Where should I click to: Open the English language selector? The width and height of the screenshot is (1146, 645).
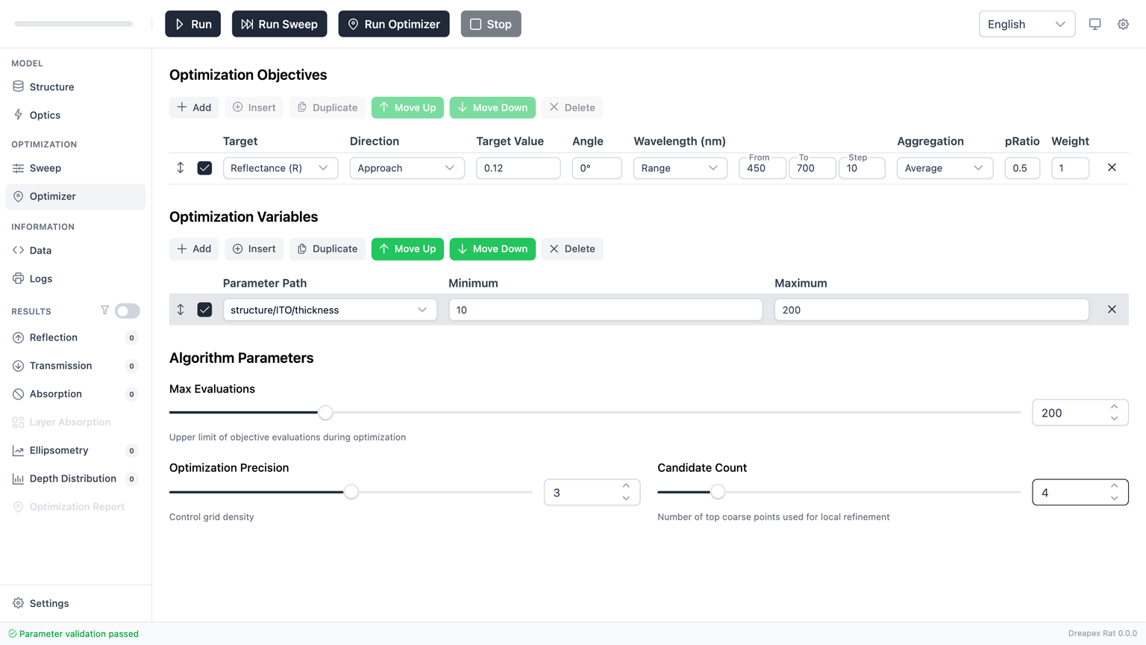1026,24
